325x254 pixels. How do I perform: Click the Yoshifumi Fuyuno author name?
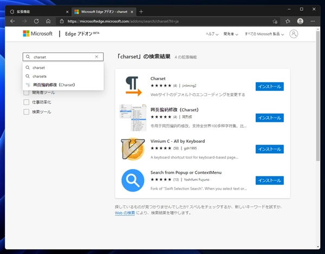[197, 179]
